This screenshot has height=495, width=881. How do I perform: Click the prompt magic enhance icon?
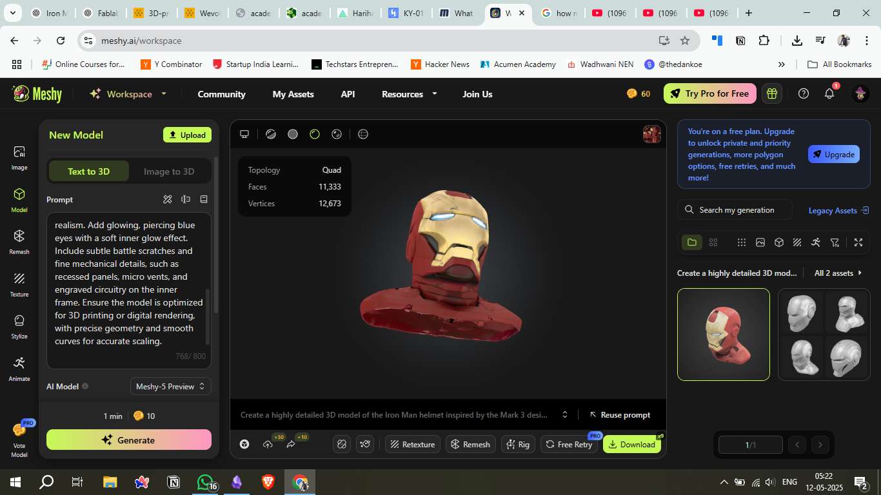point(168,200)
